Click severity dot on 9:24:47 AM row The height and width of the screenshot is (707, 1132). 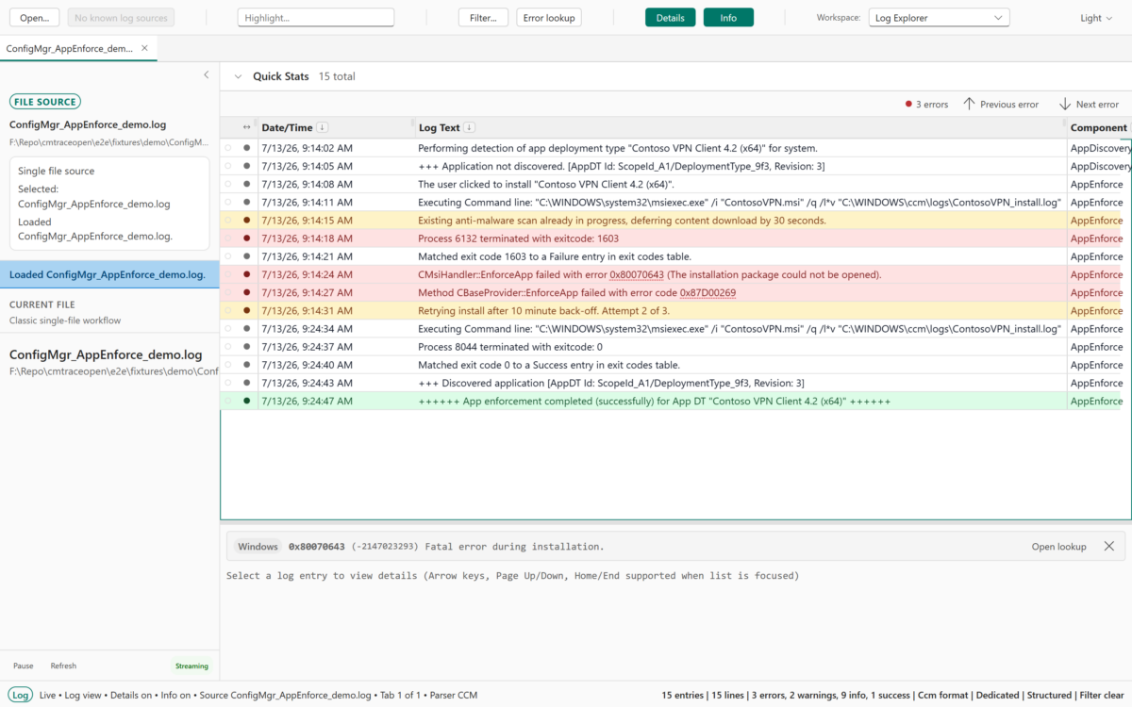click(247, 401)
